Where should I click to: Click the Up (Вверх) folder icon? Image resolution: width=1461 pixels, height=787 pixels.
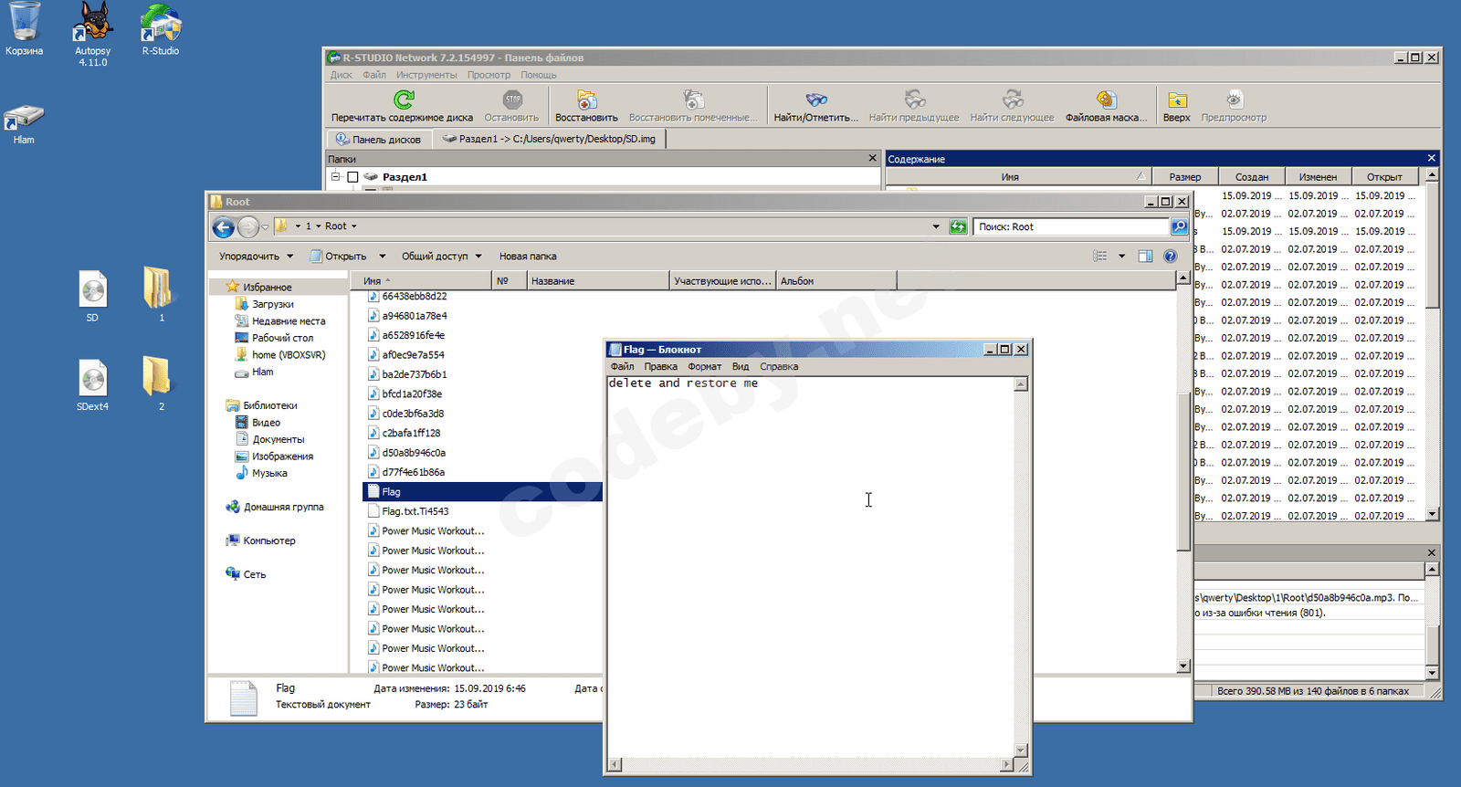[x=1176, y=100]
